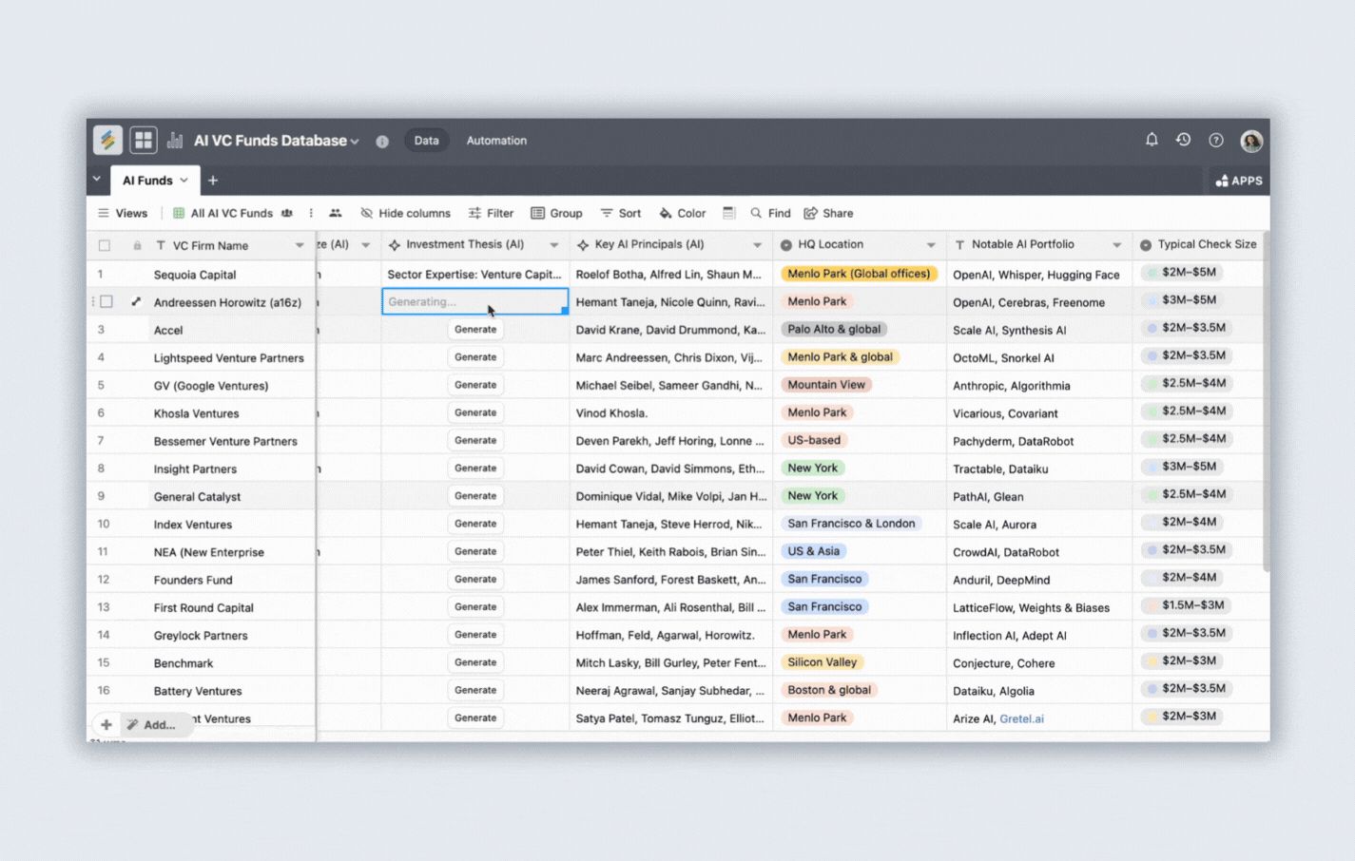Click the Palo Alto & global tag
Screen dimensions: 1355x861
pos(834,329)
